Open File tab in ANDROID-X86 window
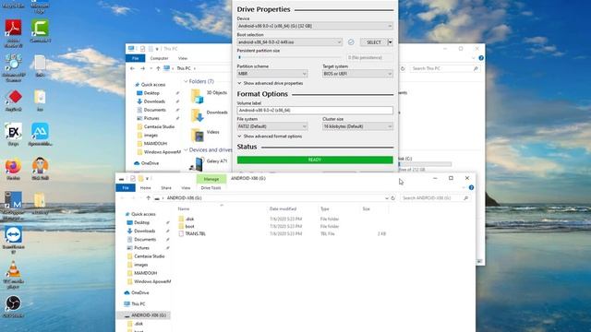The width and height of the screenshot is (591, 332). point(126,187)
